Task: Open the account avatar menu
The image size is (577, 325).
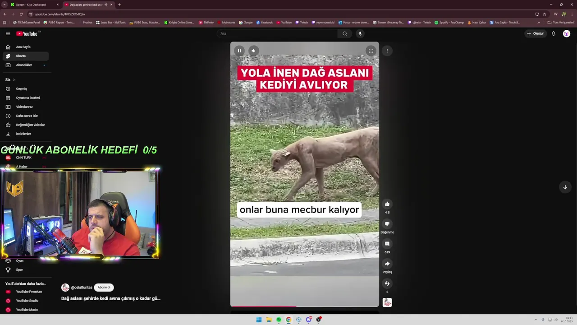Action: [x=567, y=33]
